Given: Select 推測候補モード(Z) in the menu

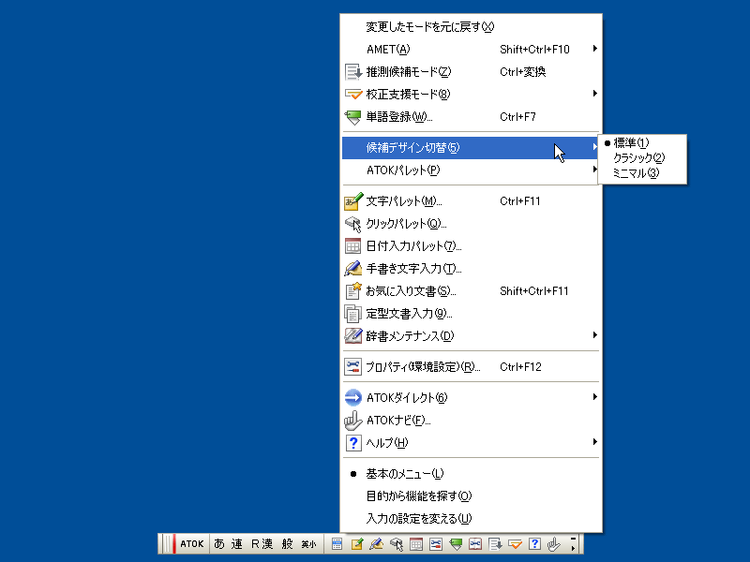Looking at the screenshot, I should click(471, 72).
